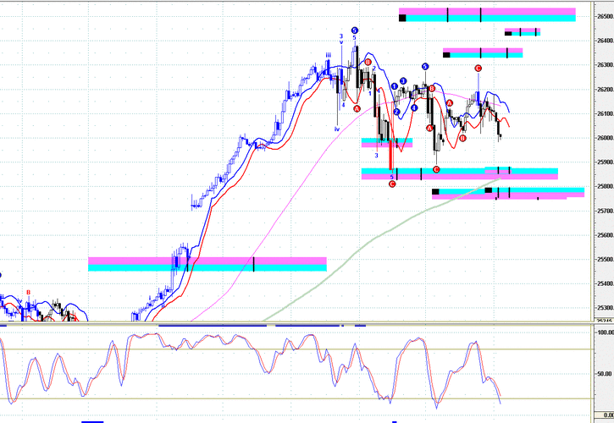This screenshot has height=423, width=614.
Task: Select the 50.00 label on the oscillator axis
Action: pos(605,373)
